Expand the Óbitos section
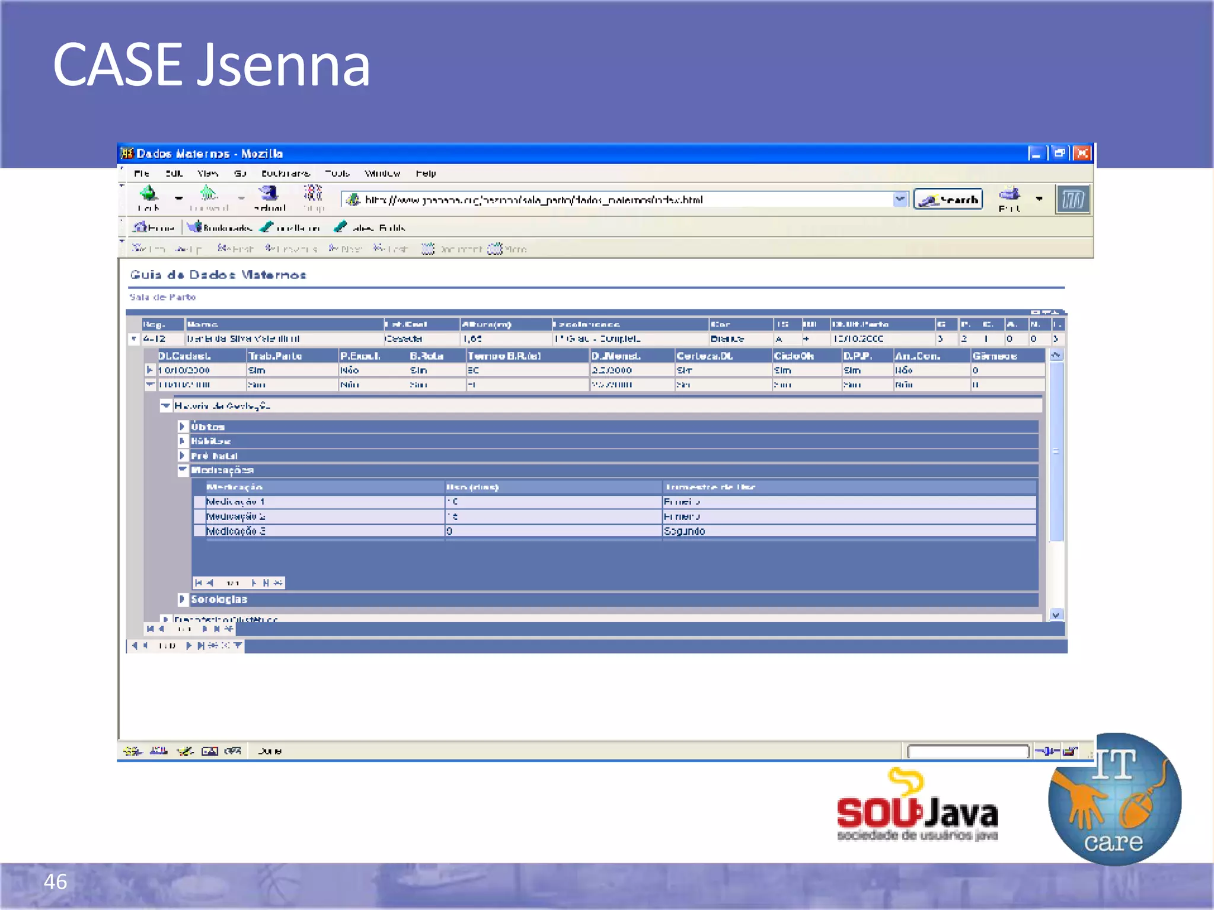This screenshot has width=1214, height=910. tap(183, 427)
